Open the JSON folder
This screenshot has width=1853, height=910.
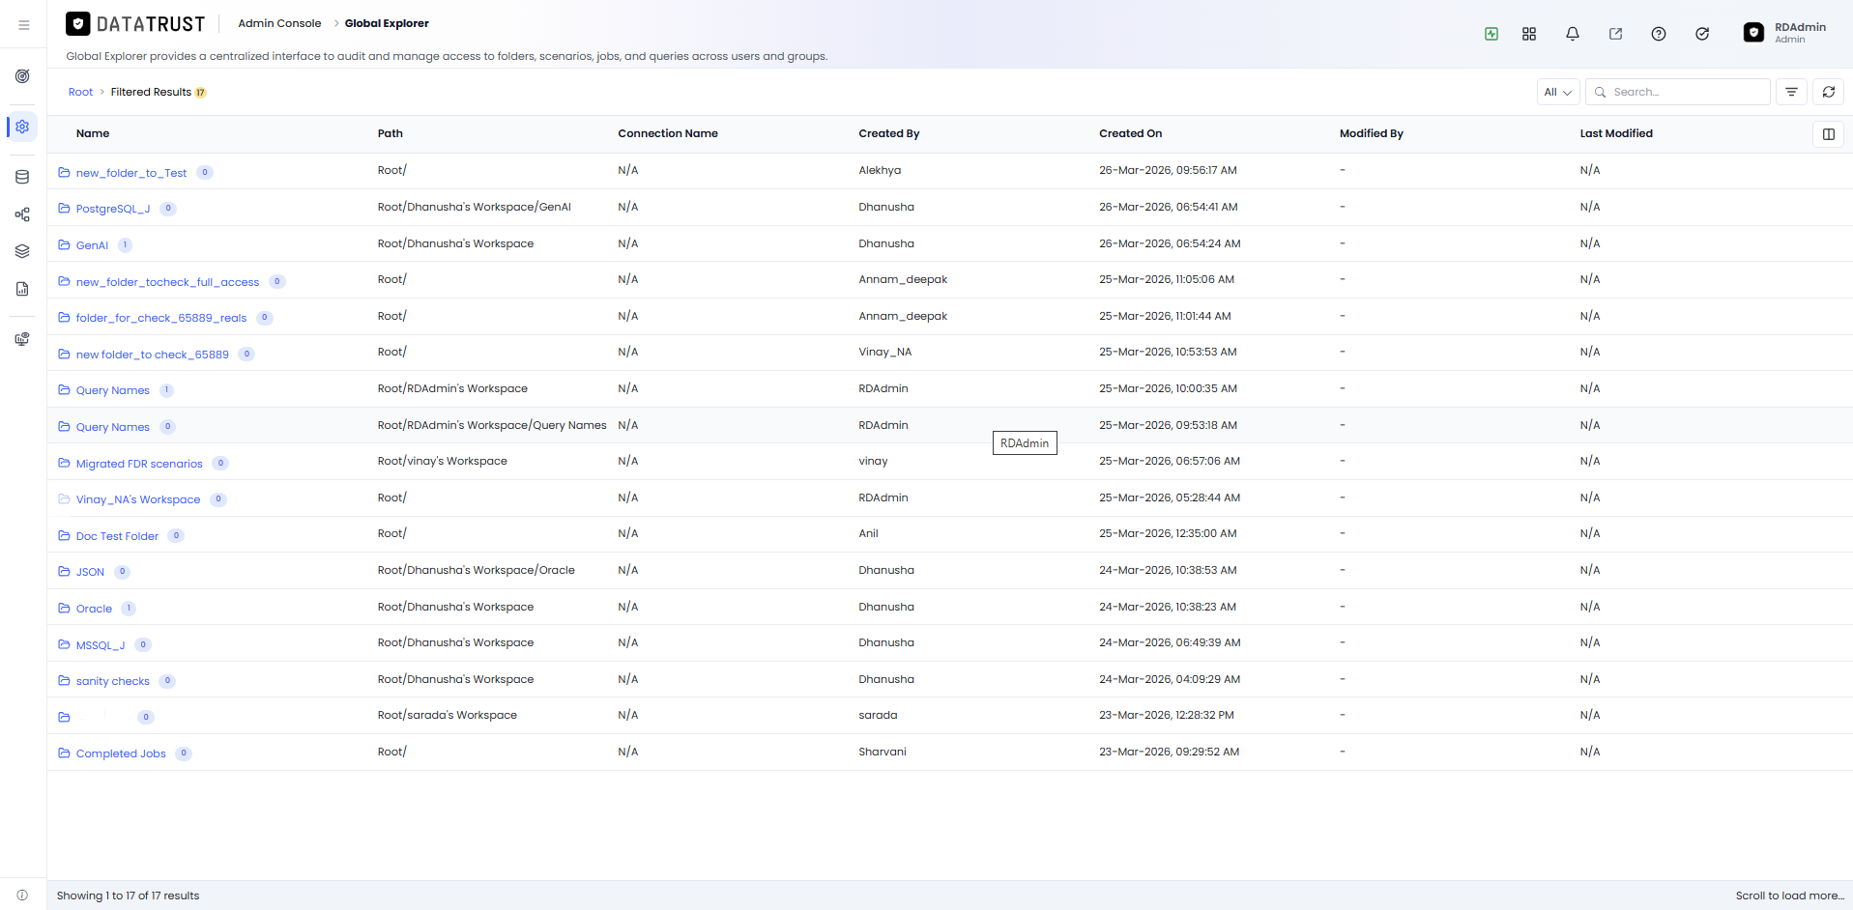(90, 572)
